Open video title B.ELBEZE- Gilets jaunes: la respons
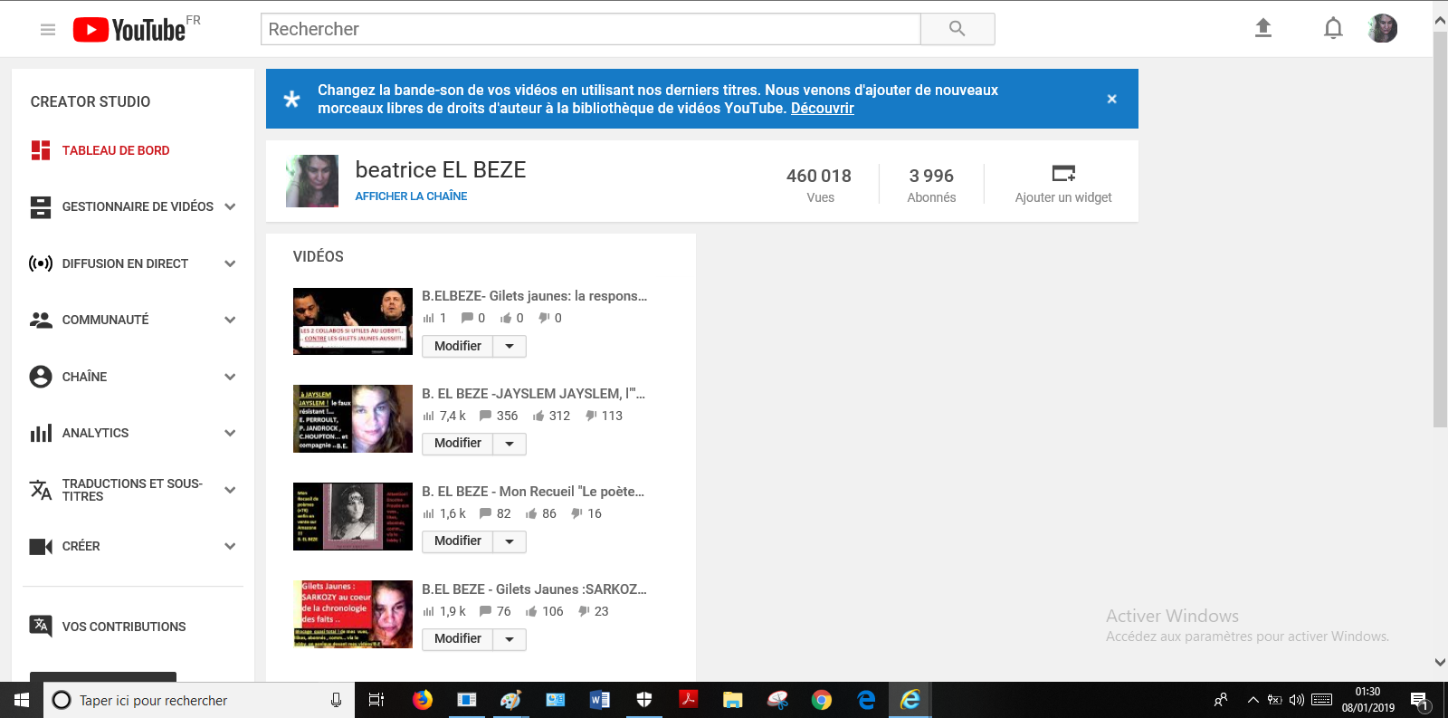 coord(534,296)
